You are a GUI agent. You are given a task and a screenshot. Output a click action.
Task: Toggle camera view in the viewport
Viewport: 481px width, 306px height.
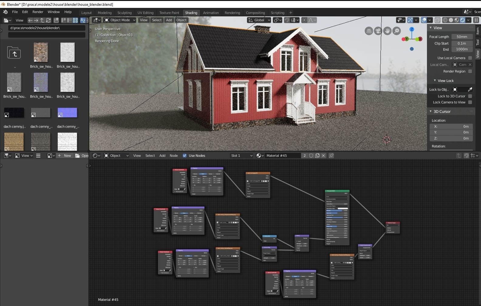tap(378, 31)
